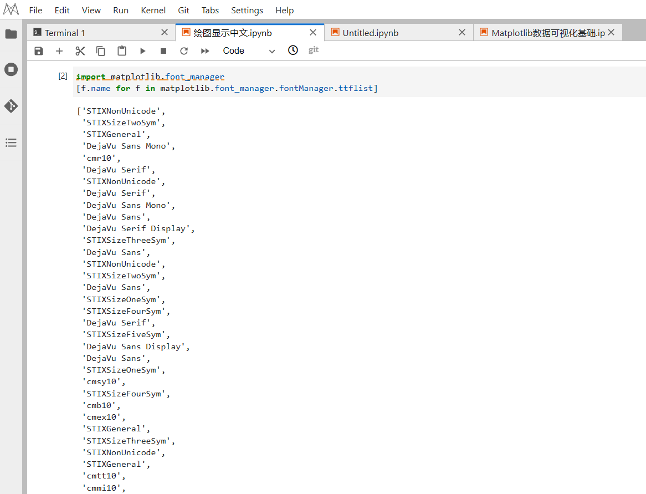Cut the selected cell

click(x=80, y=50)
